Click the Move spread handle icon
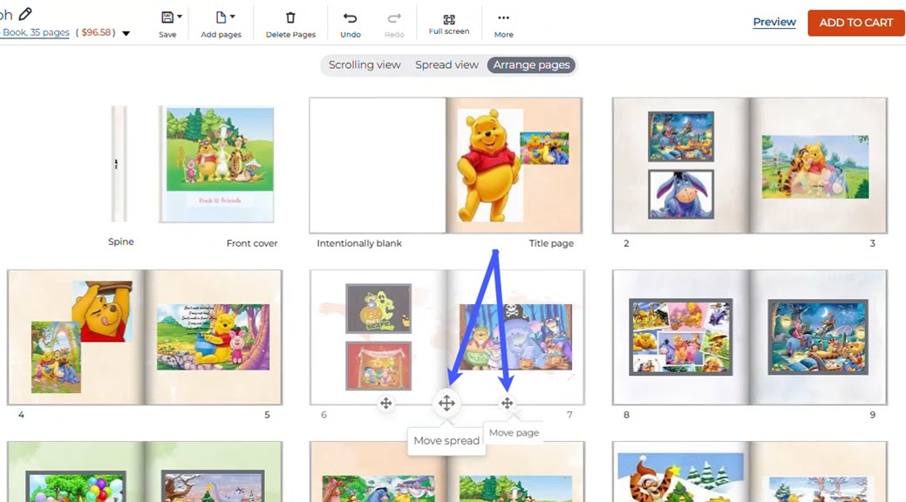This screenshot has width=906, height=502. [x=446, y=404]
